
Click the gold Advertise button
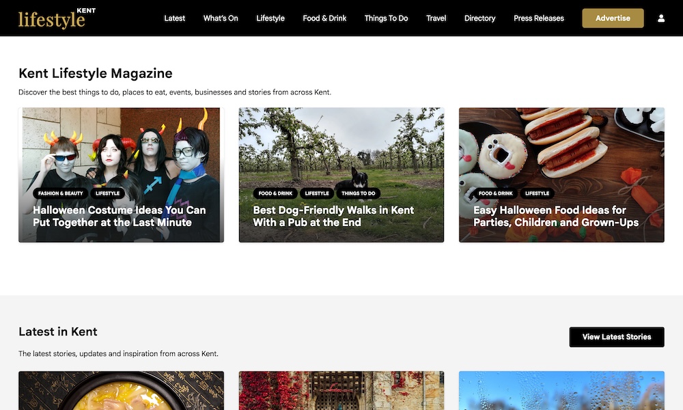[x=613, y=18]
